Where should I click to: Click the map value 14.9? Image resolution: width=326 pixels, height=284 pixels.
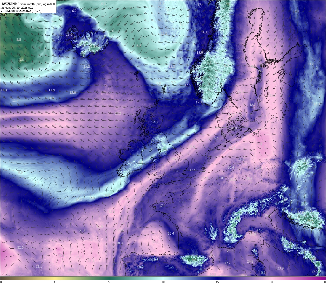[52, 90]
